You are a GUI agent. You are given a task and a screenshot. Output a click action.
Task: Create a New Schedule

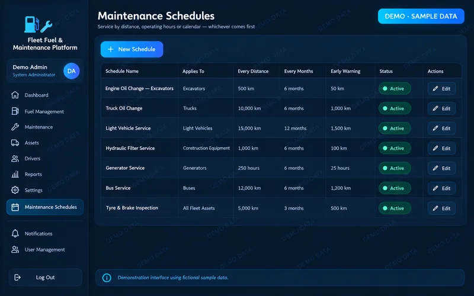click(x=132, y=49)
